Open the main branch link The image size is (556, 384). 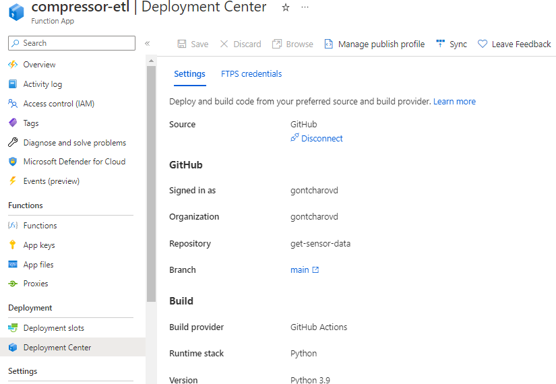300,270
